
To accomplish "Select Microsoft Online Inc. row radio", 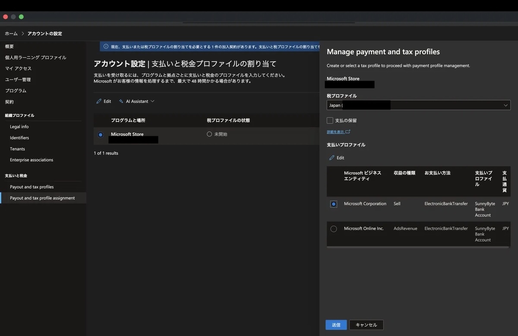I will (334, 229).
